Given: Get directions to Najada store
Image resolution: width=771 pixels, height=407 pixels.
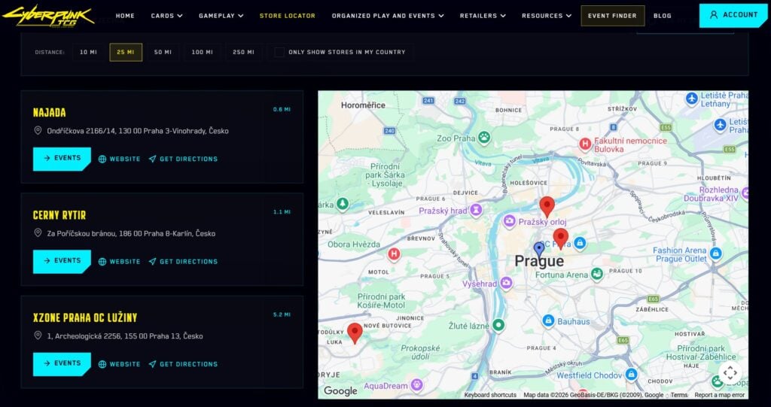Looking at the screenshot, I should 183,159.
